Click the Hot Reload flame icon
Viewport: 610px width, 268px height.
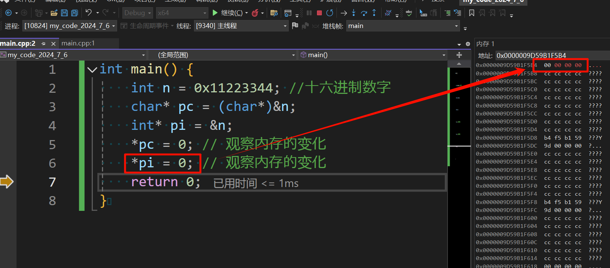pos(255,13)
